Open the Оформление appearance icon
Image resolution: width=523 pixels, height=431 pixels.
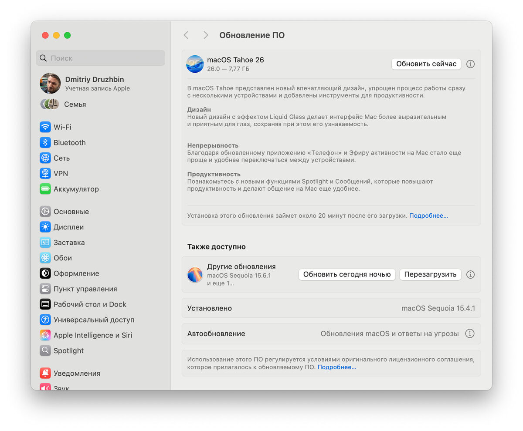pyautogui.click(x=45, y=273)
